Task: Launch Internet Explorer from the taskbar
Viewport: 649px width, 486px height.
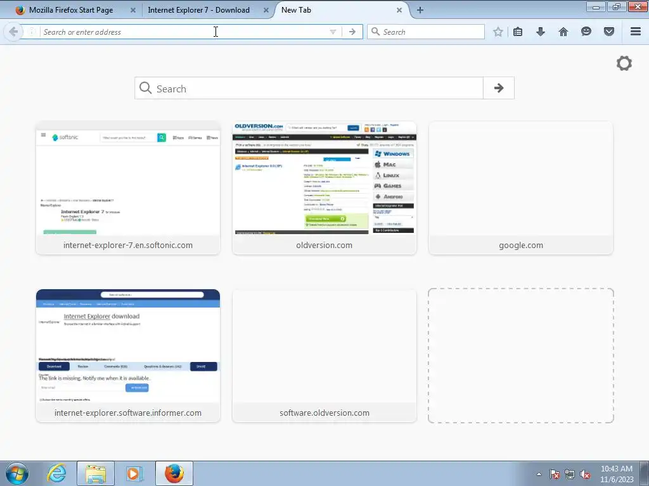Action: [56, 473]
